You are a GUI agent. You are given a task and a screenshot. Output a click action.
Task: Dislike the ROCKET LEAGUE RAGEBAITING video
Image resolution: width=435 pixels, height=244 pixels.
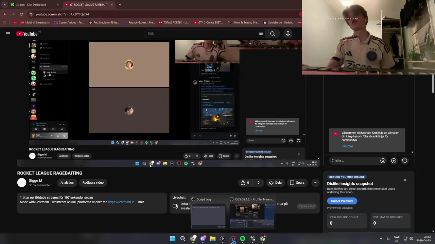point(258,183)
